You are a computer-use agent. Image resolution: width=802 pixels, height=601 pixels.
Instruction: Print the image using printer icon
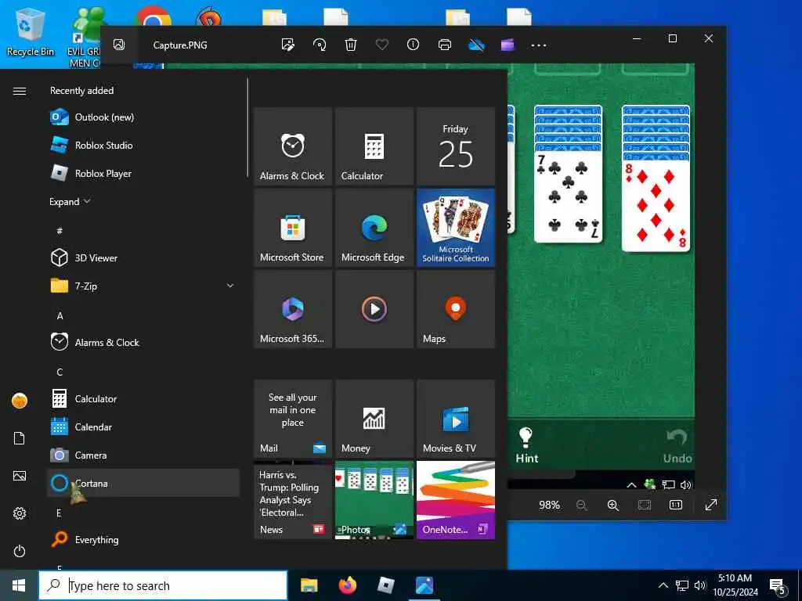(445, 45)
